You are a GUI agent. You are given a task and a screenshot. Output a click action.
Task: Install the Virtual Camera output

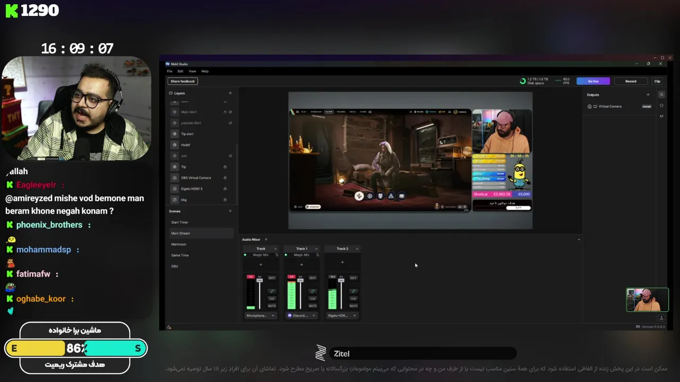(x=647, y=106)
